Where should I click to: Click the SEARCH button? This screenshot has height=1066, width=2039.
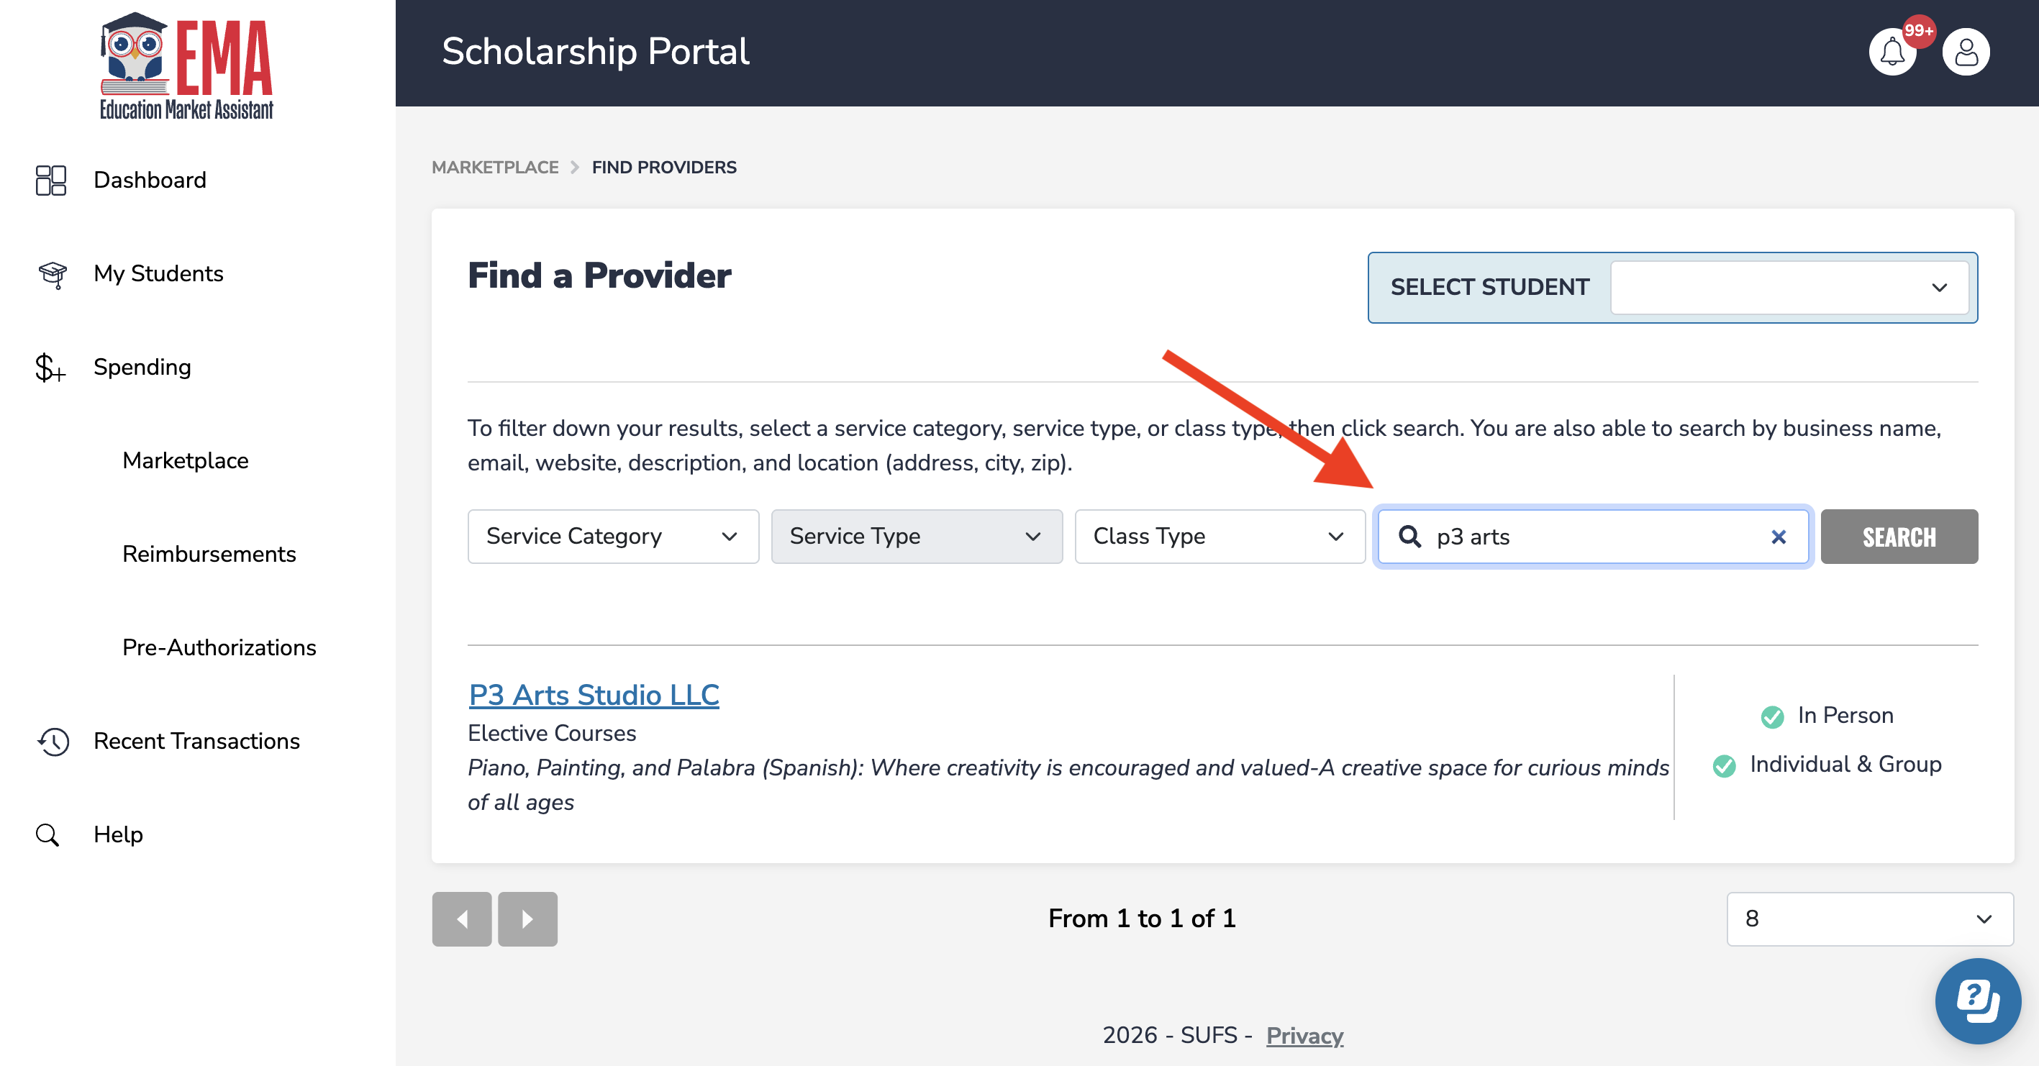click(x=1899, y=537)
